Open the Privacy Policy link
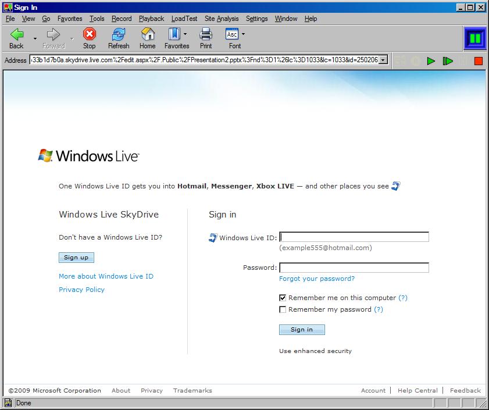Screen dimensions: 489x410 point(82,290)
